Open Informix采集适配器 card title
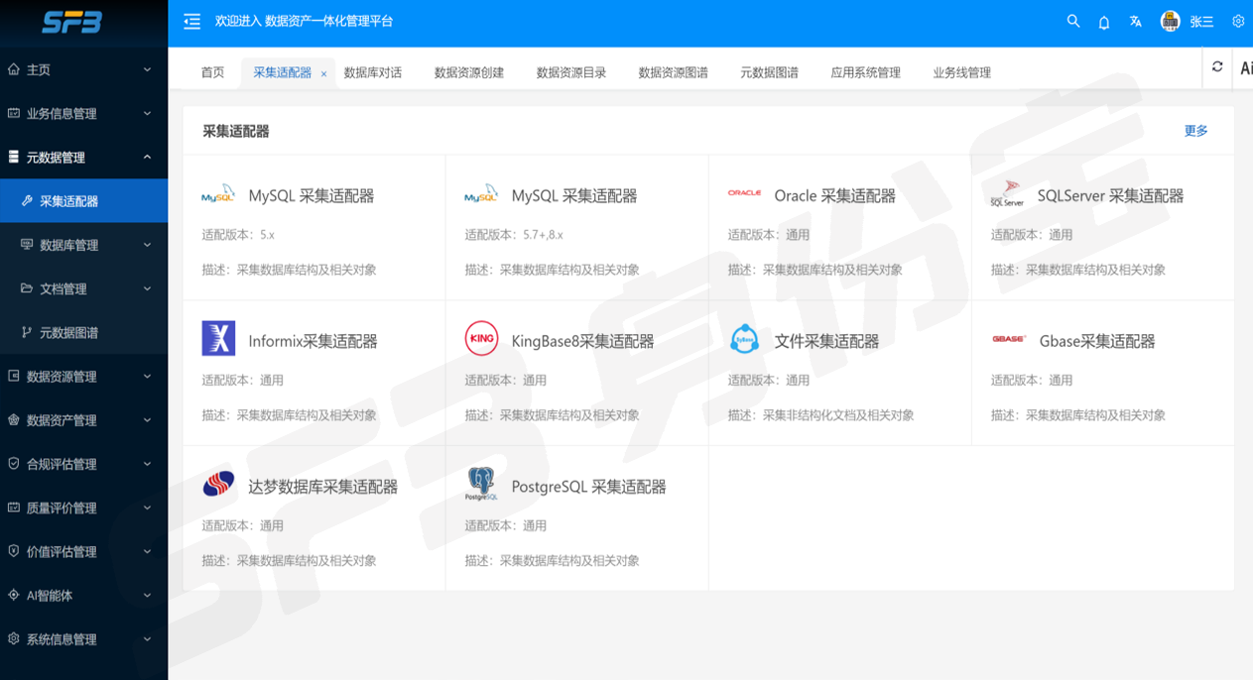Viewport: 1253px width, 680px height. pos(313,341)
